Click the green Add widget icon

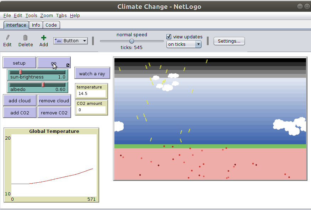tap(43, 37)
